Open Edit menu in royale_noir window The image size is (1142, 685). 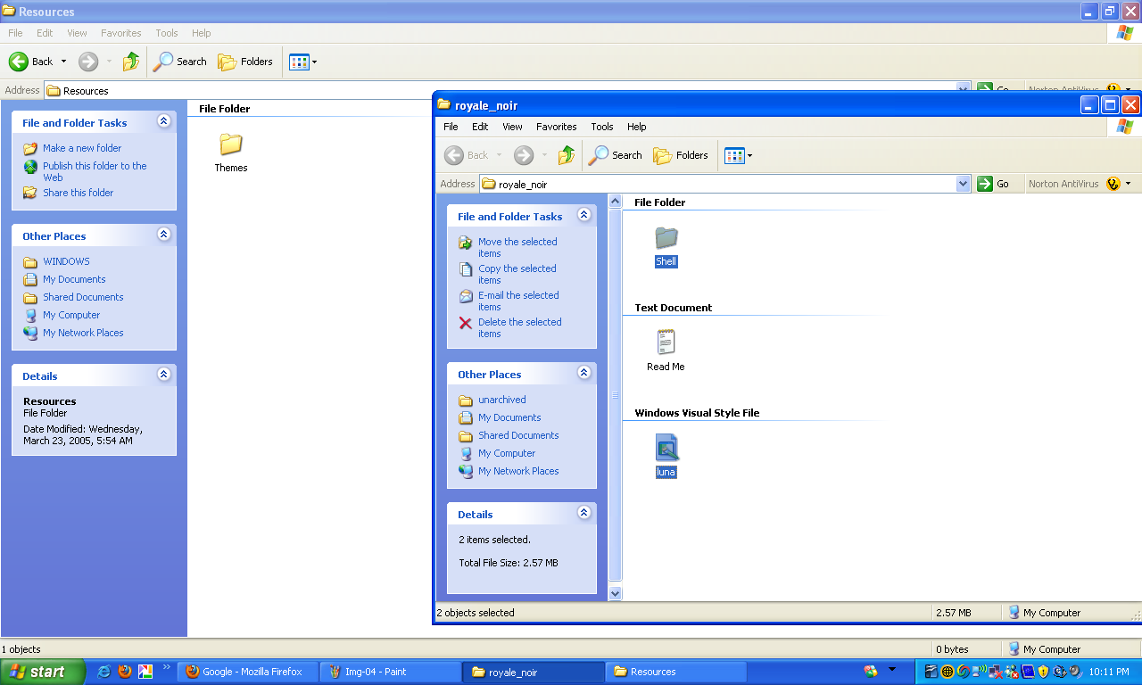480,127
